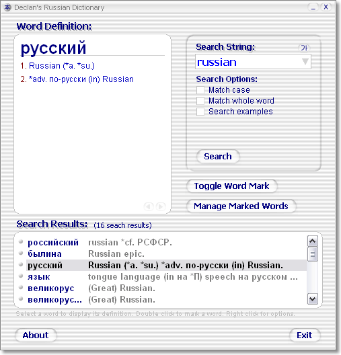
Task: Open the Search String history dropdown
Action: click(x=305, y=61)
